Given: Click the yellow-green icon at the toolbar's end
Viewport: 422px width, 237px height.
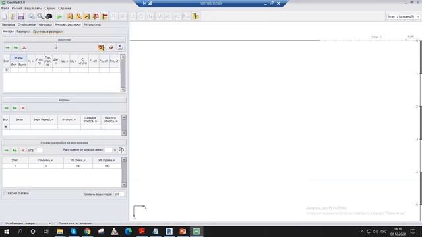Looking at the screenshot, I should pyautogui.click(x=196, y=16).
